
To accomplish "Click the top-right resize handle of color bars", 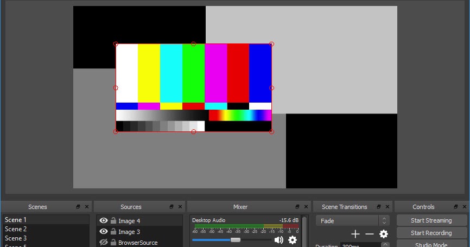I will (x=271, y=44).
